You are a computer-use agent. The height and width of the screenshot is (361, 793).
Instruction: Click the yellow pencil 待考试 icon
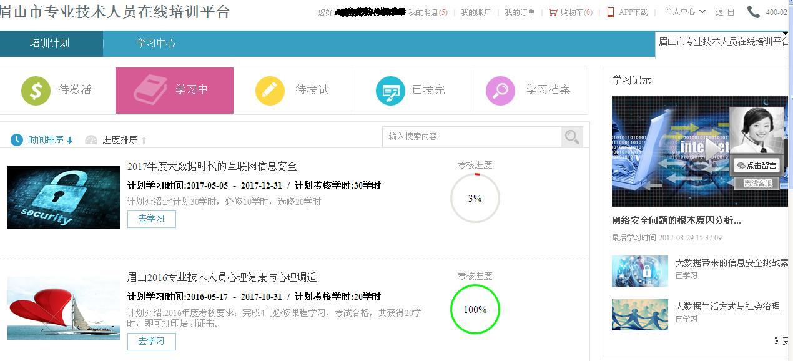[x=270, y=91]
